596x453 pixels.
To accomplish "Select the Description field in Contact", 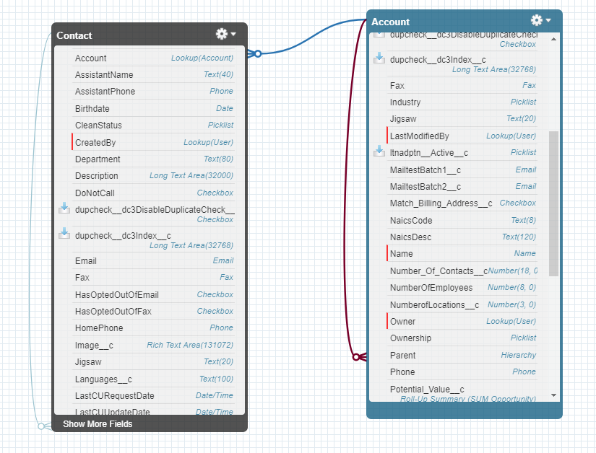I will [x=154, y=176].
